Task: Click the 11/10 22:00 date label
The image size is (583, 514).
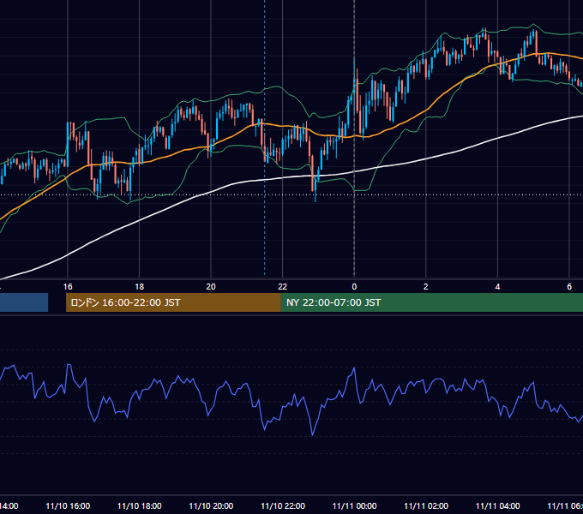Action: tap(283, 505)
